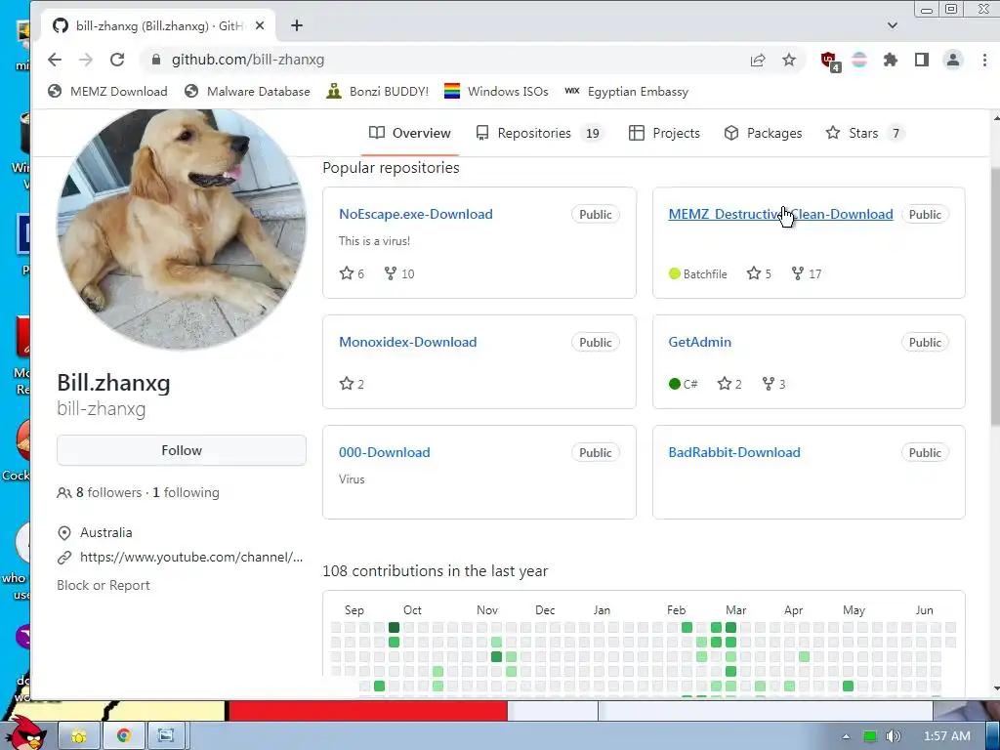This screenshot has width=1000, height=750.
Task: Click the 1:57 AM taskbar clock
Action: [947, 736]
